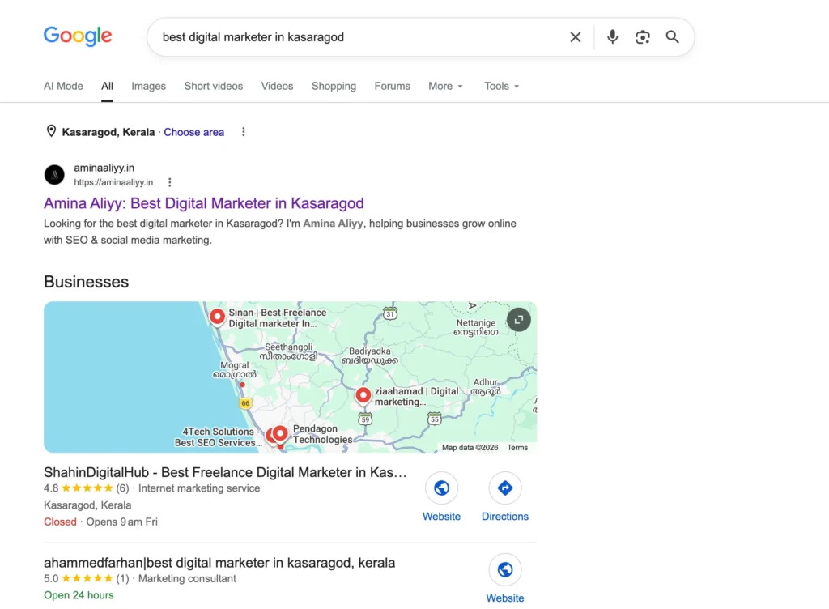
Task: Click 'Open 24 hours' status text
Action: [79, 595]
